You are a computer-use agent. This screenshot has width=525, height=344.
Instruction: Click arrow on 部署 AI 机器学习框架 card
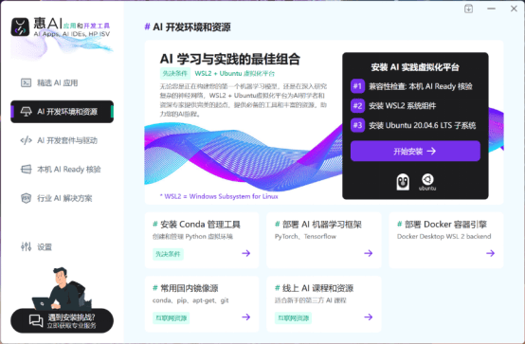[369, 253]
